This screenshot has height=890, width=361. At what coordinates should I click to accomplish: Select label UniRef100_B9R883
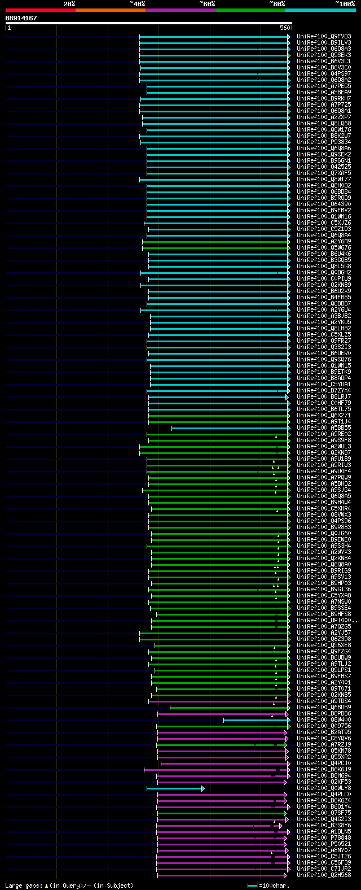(324, 527)
